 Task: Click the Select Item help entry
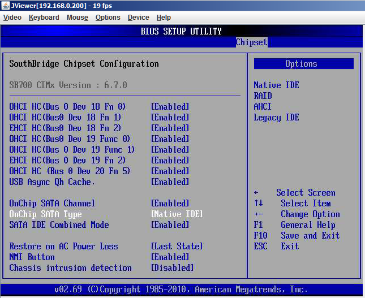pos(306,204)
